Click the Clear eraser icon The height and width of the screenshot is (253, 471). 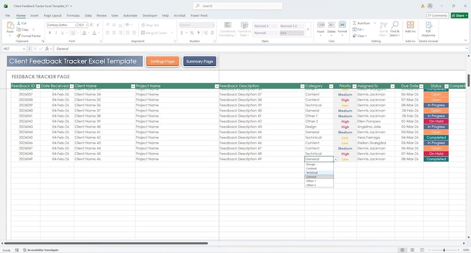click(x=355, y=36)
